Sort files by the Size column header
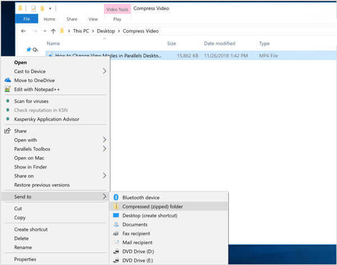337x265 pixels. click(x=171, y=43)
